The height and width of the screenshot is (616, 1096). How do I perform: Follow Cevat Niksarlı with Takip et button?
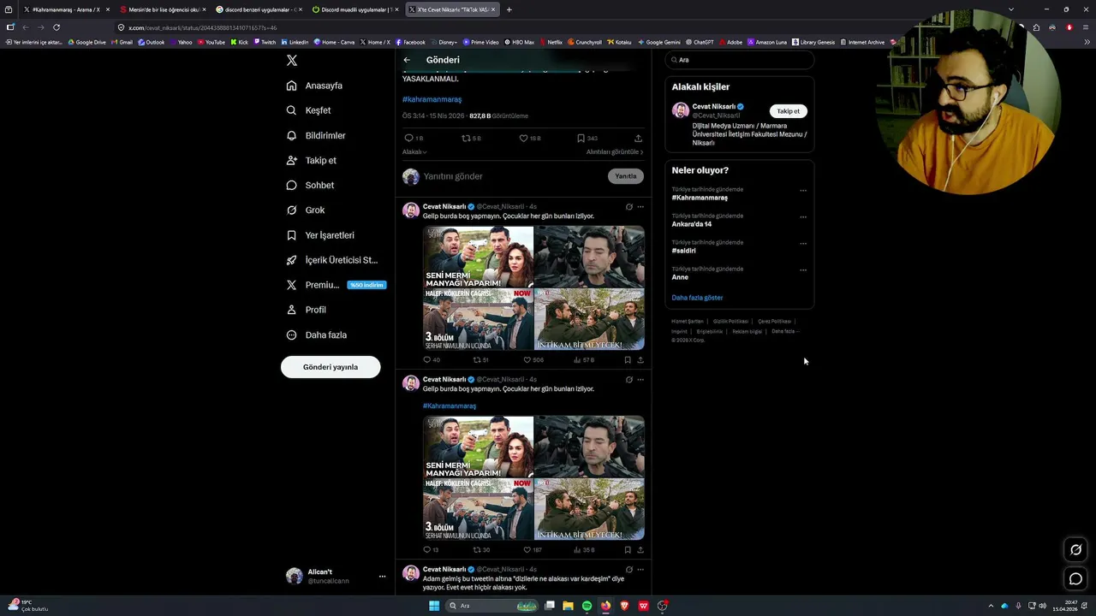point(788,111)
